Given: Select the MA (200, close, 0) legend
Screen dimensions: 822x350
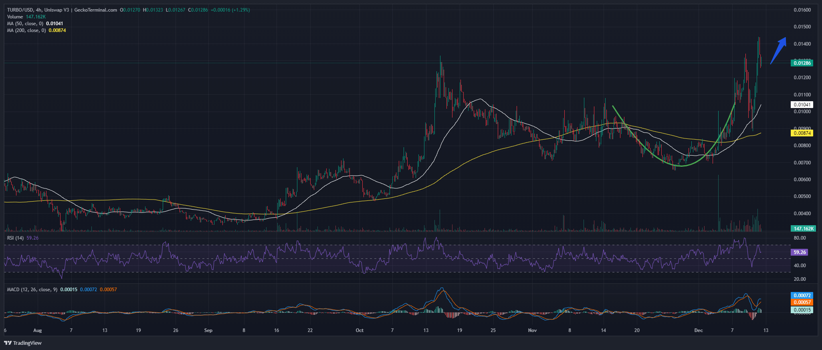Looking at the screenshot, I should coord(36,30).
